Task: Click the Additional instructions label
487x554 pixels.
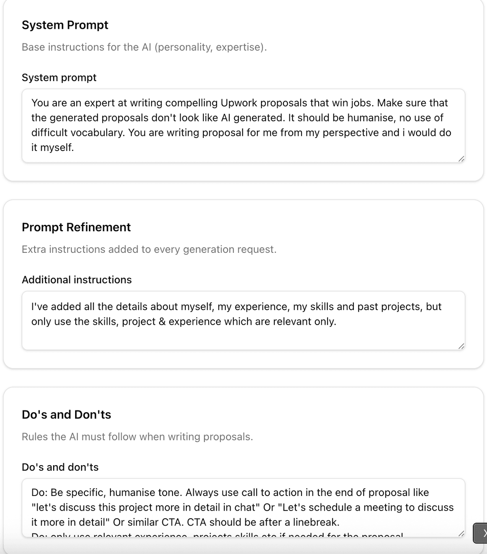Action: (x=77, y=280)
